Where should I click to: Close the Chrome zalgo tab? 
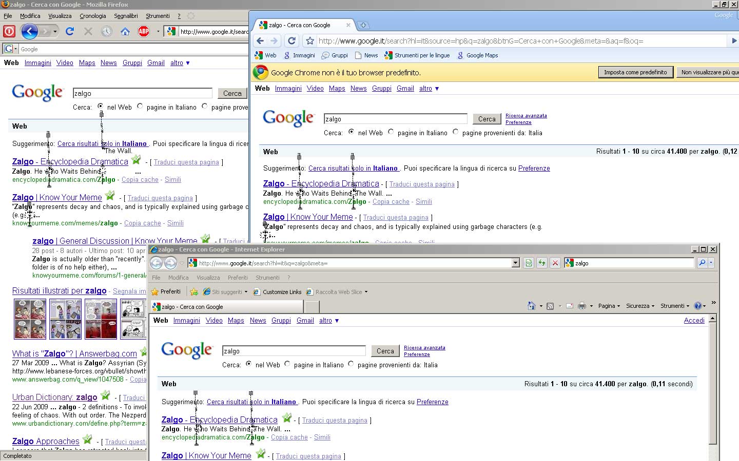[348, 25]
